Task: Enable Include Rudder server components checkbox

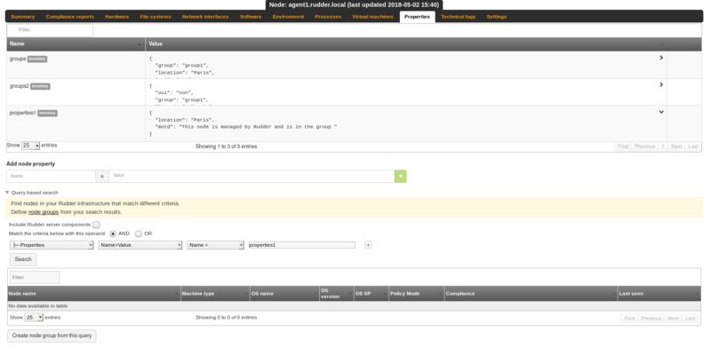Action: [96, 225]
